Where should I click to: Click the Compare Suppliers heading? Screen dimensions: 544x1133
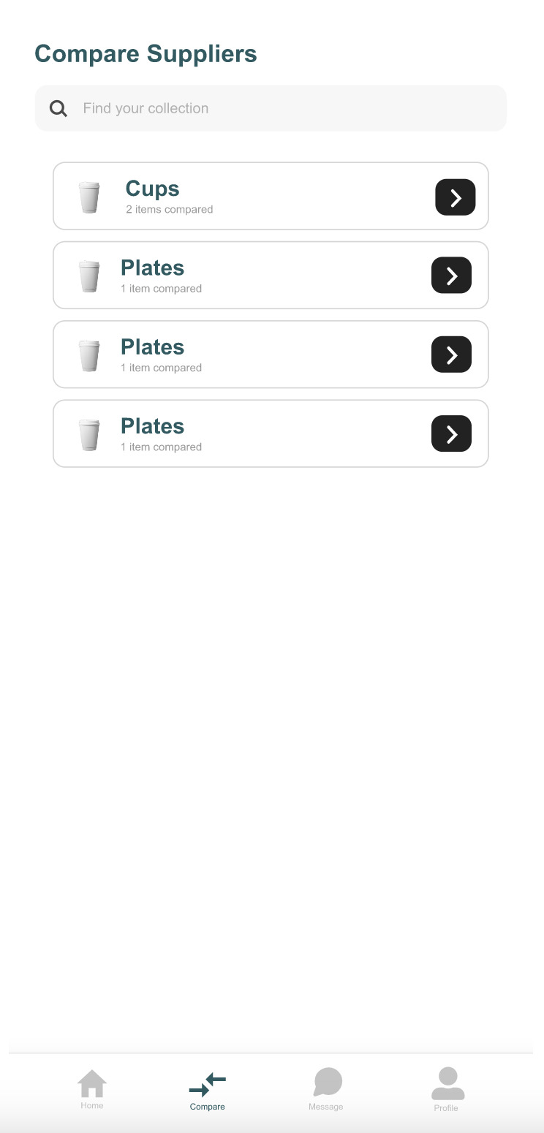tap(146, 54)
